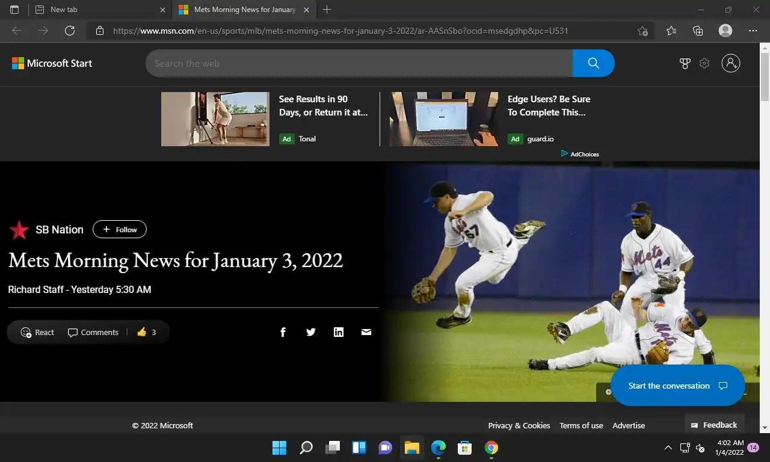Switch to the New tab
The width and height of the screenshot is (770, 462).
99,10
